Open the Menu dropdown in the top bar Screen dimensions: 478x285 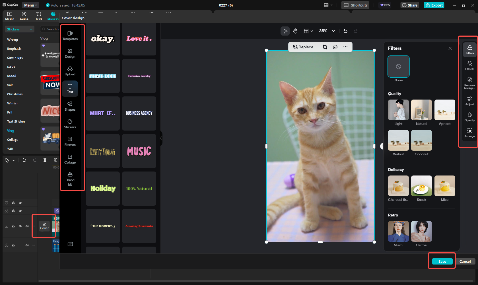[30, 5]
